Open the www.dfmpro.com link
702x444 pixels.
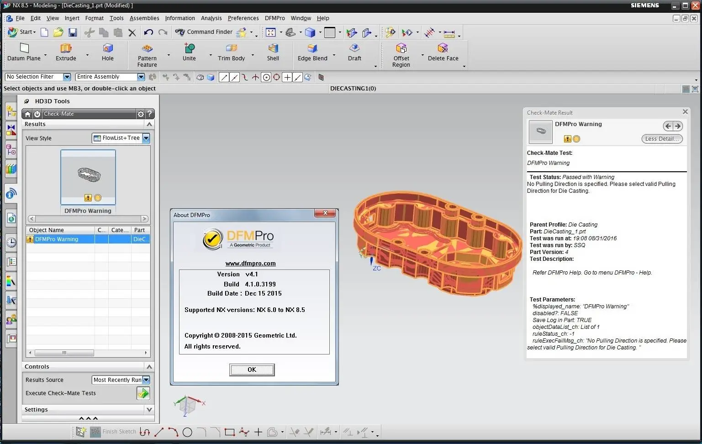click(x=251, y=264)
